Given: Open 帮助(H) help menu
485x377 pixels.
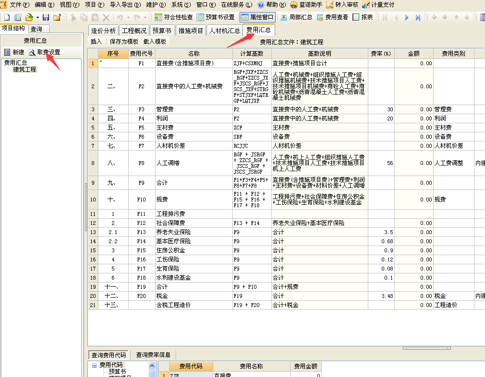Looking at the screenshot, I should point(272,5).
